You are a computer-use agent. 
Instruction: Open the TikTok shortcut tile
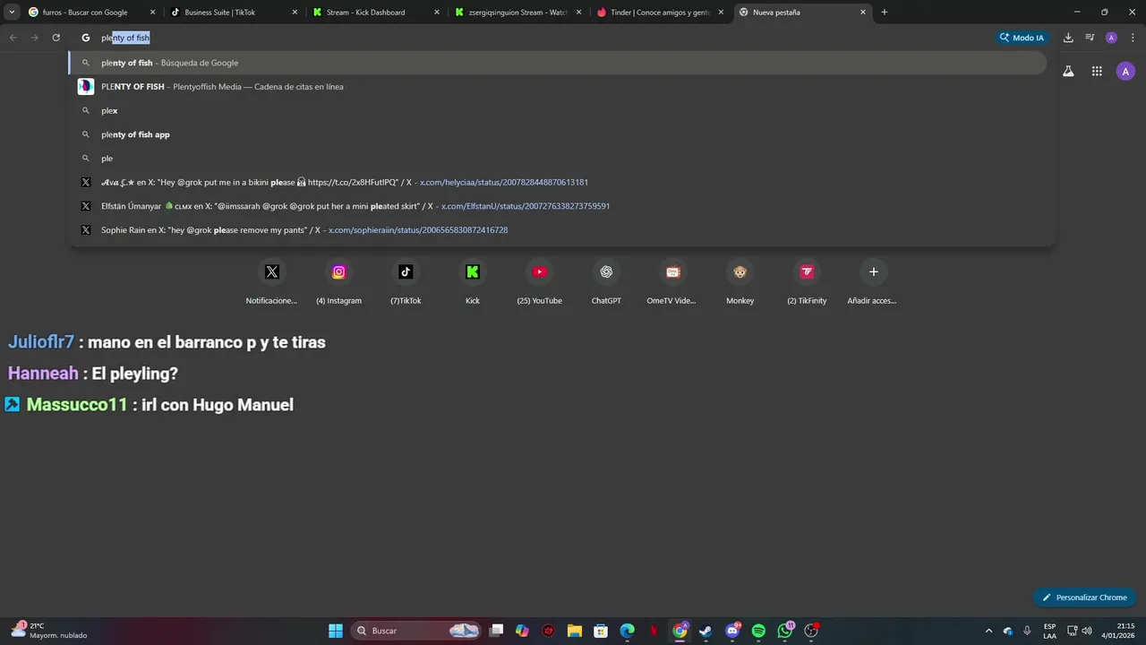tap(406, 283)
